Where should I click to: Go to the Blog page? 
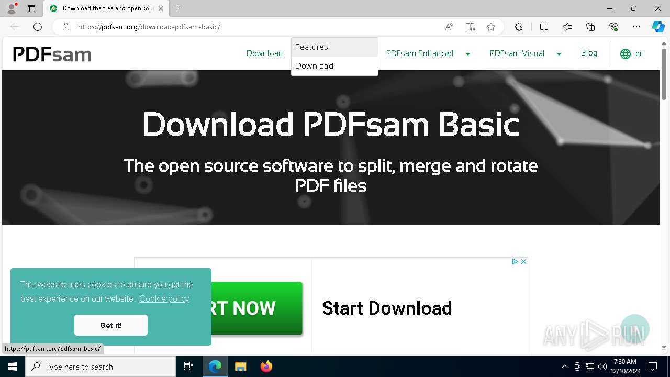pos(589,53)
